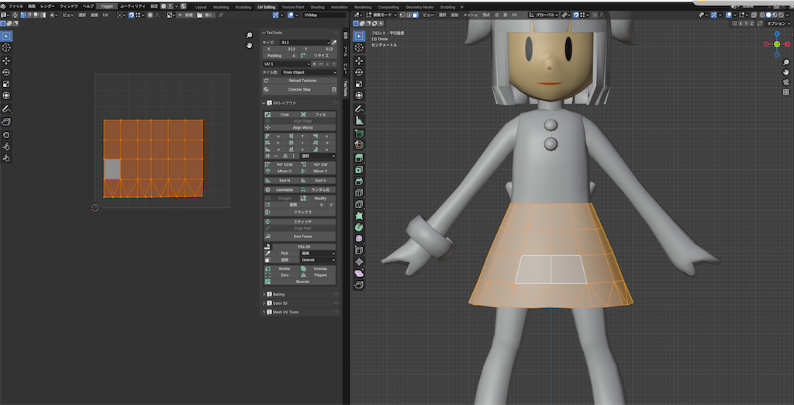Toggle snapping magnet in 3D viewport header
This screenshot has width=794, height=405.
tap(577, 16)
